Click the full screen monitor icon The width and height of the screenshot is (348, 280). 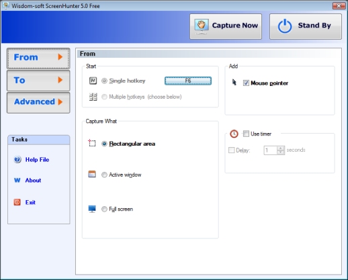92,209
